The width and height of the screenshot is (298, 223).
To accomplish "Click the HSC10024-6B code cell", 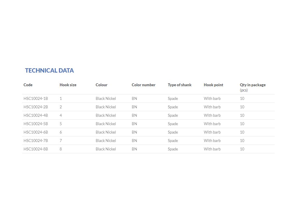I will coord(36,132).
